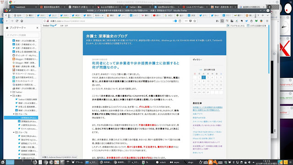Open reader view icon in address bar
The image size is (293, 165).
(x=180, y=21)
